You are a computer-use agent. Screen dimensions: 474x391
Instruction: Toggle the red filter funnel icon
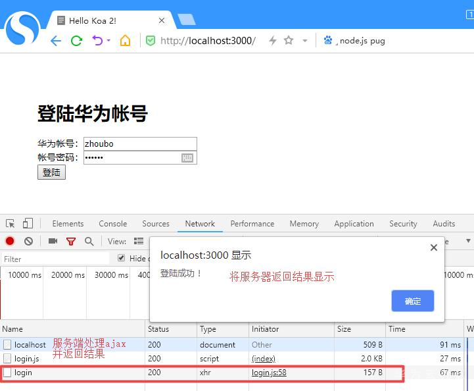point(71,241)
